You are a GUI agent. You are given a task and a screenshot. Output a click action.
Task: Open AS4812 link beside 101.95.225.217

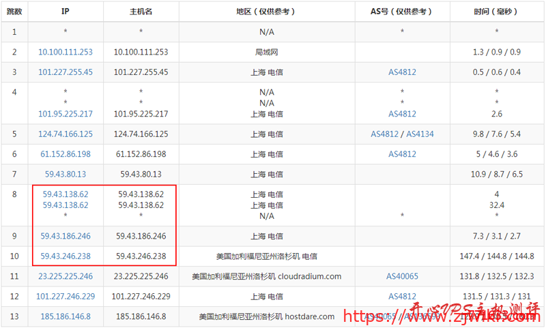pos(402,114)
